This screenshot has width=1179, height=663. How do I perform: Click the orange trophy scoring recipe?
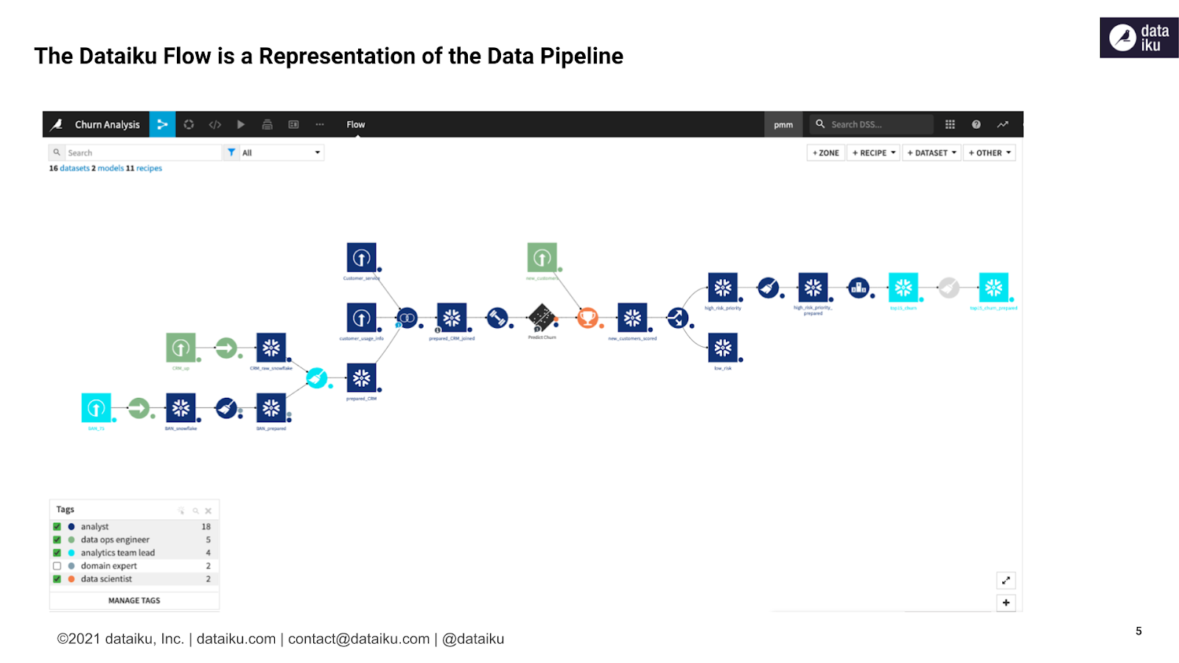click(x=587, y=318)
